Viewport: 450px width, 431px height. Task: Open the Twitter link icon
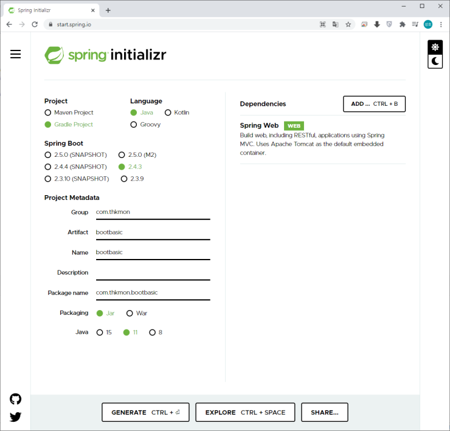click(15, 417)
